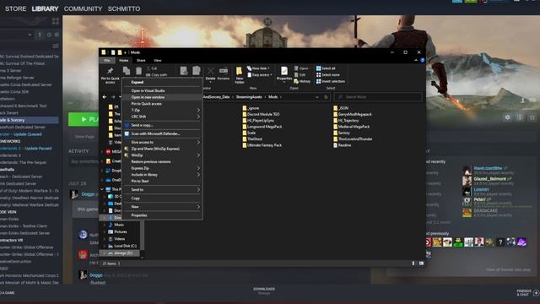Viewport: 540px width, 304px height.
Task: Open Steam Friends & Chat
Action: point(527,293)
